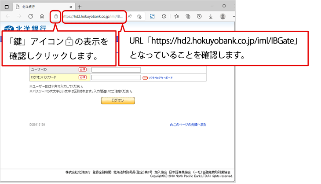Open a new tab with plus button
321x184 pixels.
tap(79, 6)
